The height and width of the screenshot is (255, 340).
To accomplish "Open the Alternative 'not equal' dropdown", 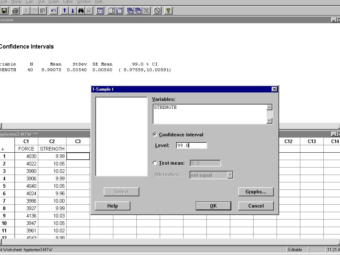I will click(230, 175).
